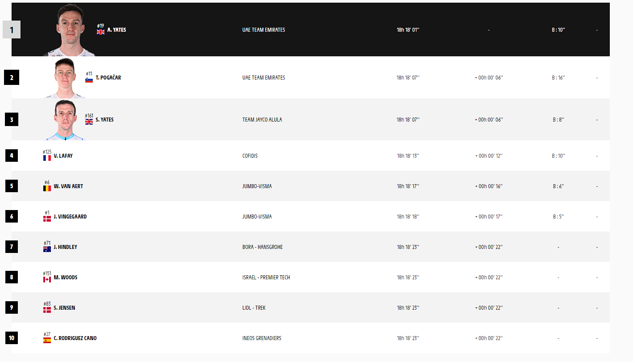Click the French flag beside V. Lafay
633x362 pixels.
(x=47, y=158)
